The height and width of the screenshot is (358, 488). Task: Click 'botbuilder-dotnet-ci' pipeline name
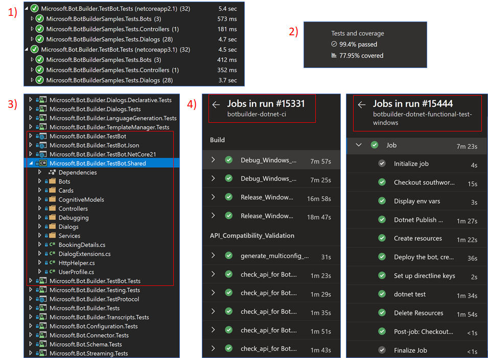pos(257,115)
